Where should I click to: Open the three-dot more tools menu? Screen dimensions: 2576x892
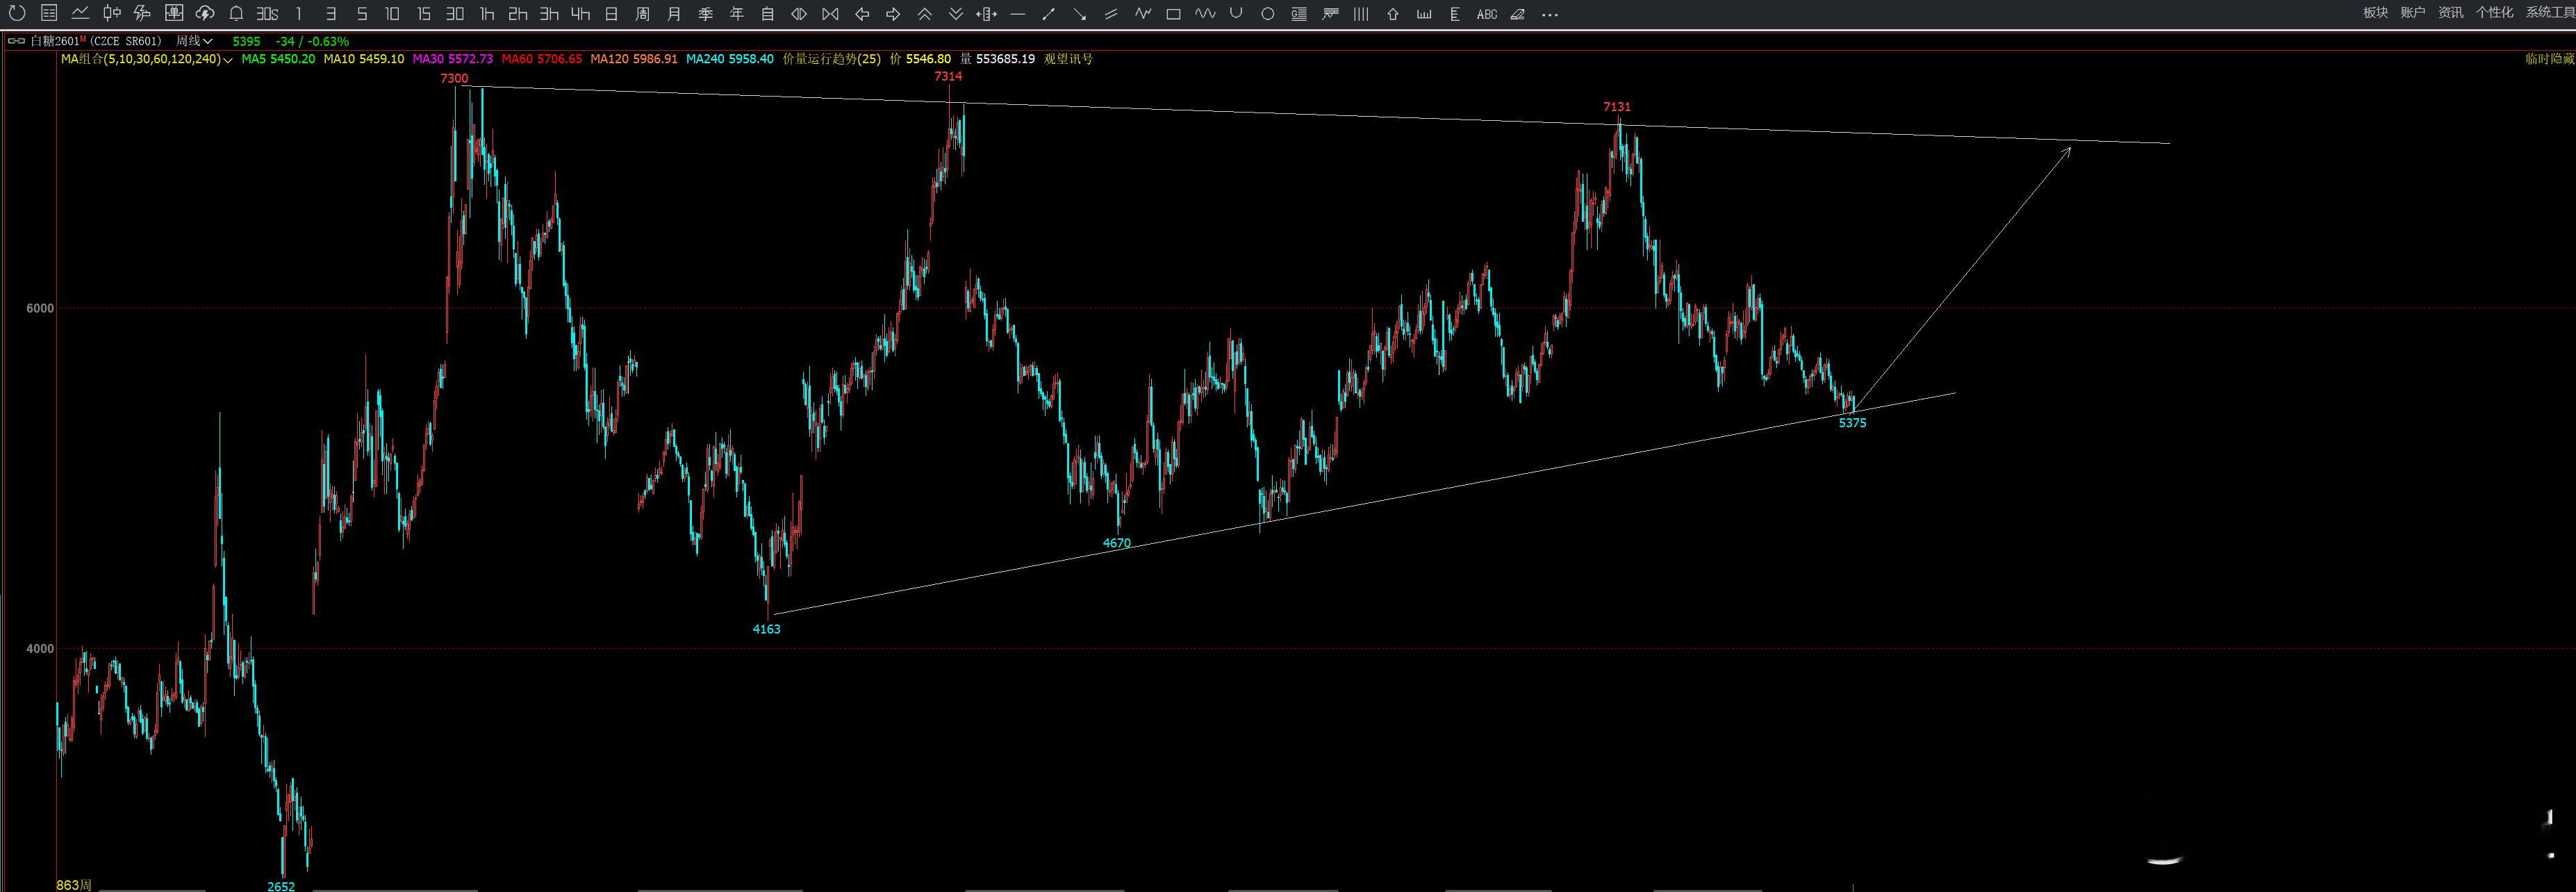point(1550,14)
